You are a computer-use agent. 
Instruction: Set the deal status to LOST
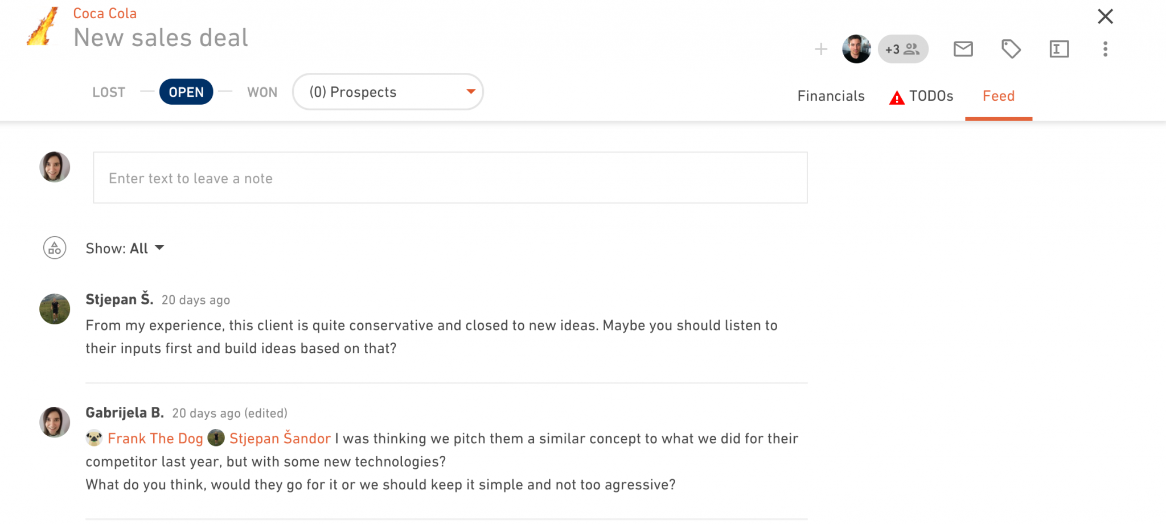109,92
